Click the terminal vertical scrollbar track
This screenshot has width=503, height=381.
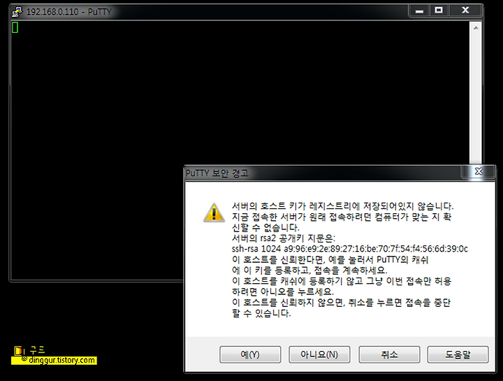coord(476,99)
